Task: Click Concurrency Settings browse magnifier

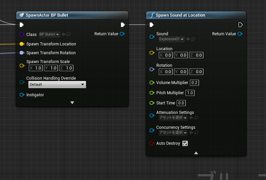Action: [x=196, y=133]
